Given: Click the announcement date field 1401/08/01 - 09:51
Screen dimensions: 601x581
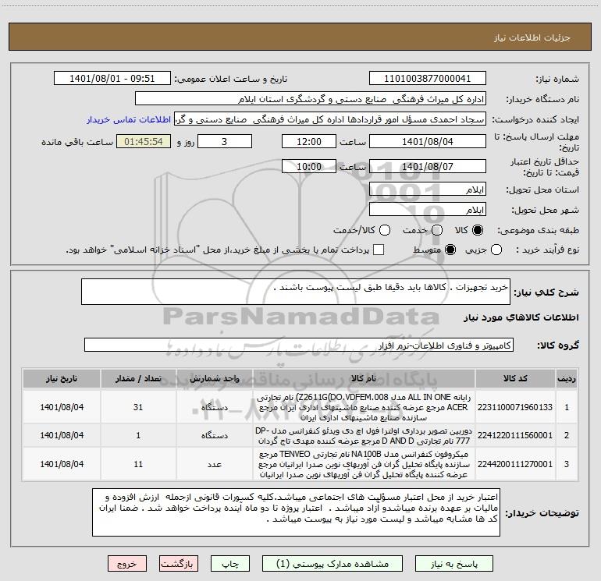Looking at the screenshot, I should (112, 79).
